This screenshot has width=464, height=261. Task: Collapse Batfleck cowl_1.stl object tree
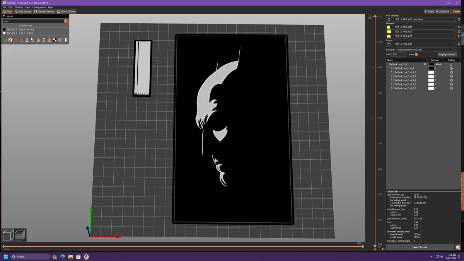click(x=388, y=65)
